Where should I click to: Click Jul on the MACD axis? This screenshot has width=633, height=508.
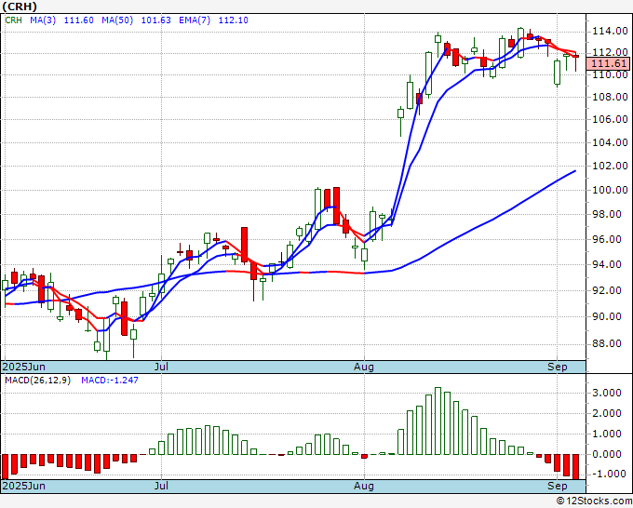coord(161,486)
